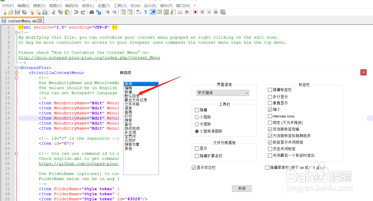Collapse the ScintillaContextMenu fold at line 10
The image size is (373, 201).
(16, 73)
